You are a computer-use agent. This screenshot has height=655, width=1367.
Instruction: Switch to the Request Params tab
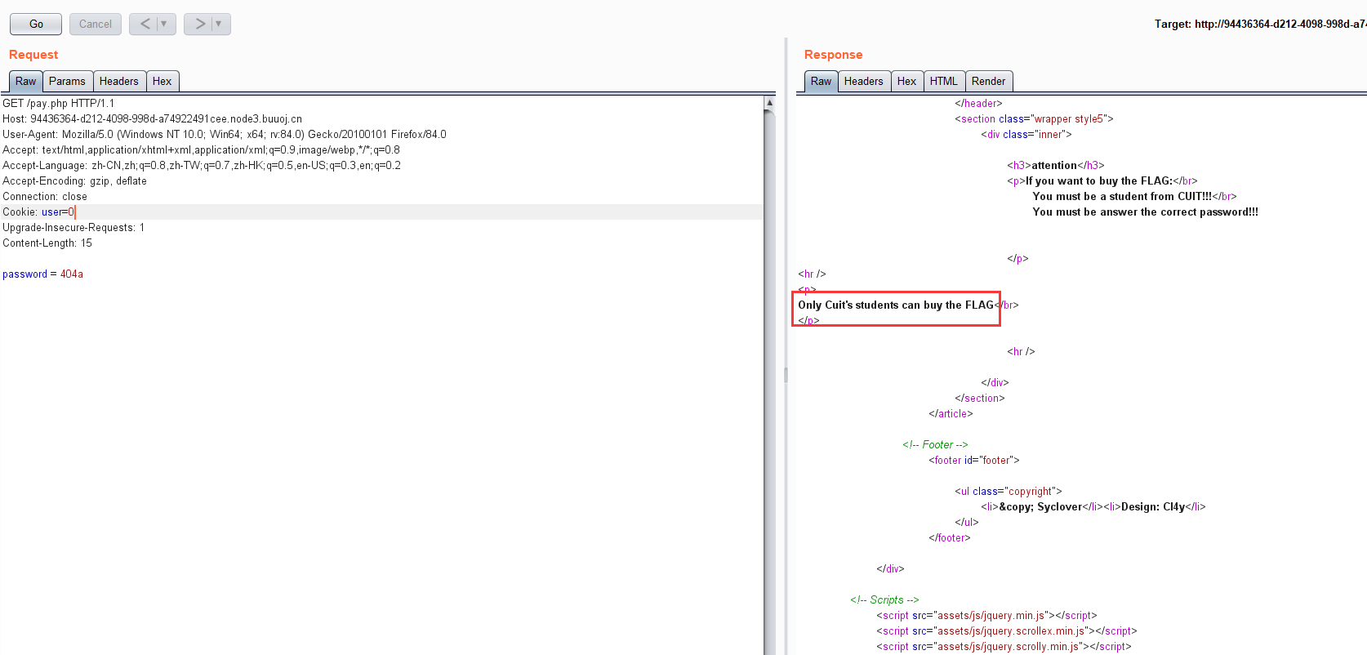click(67, 81)
